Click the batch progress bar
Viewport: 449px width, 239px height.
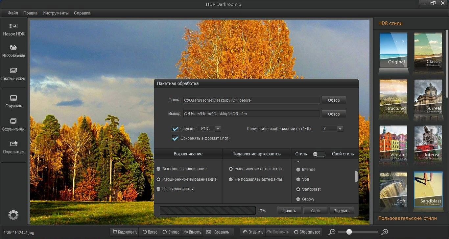click(x=207, y=211)
